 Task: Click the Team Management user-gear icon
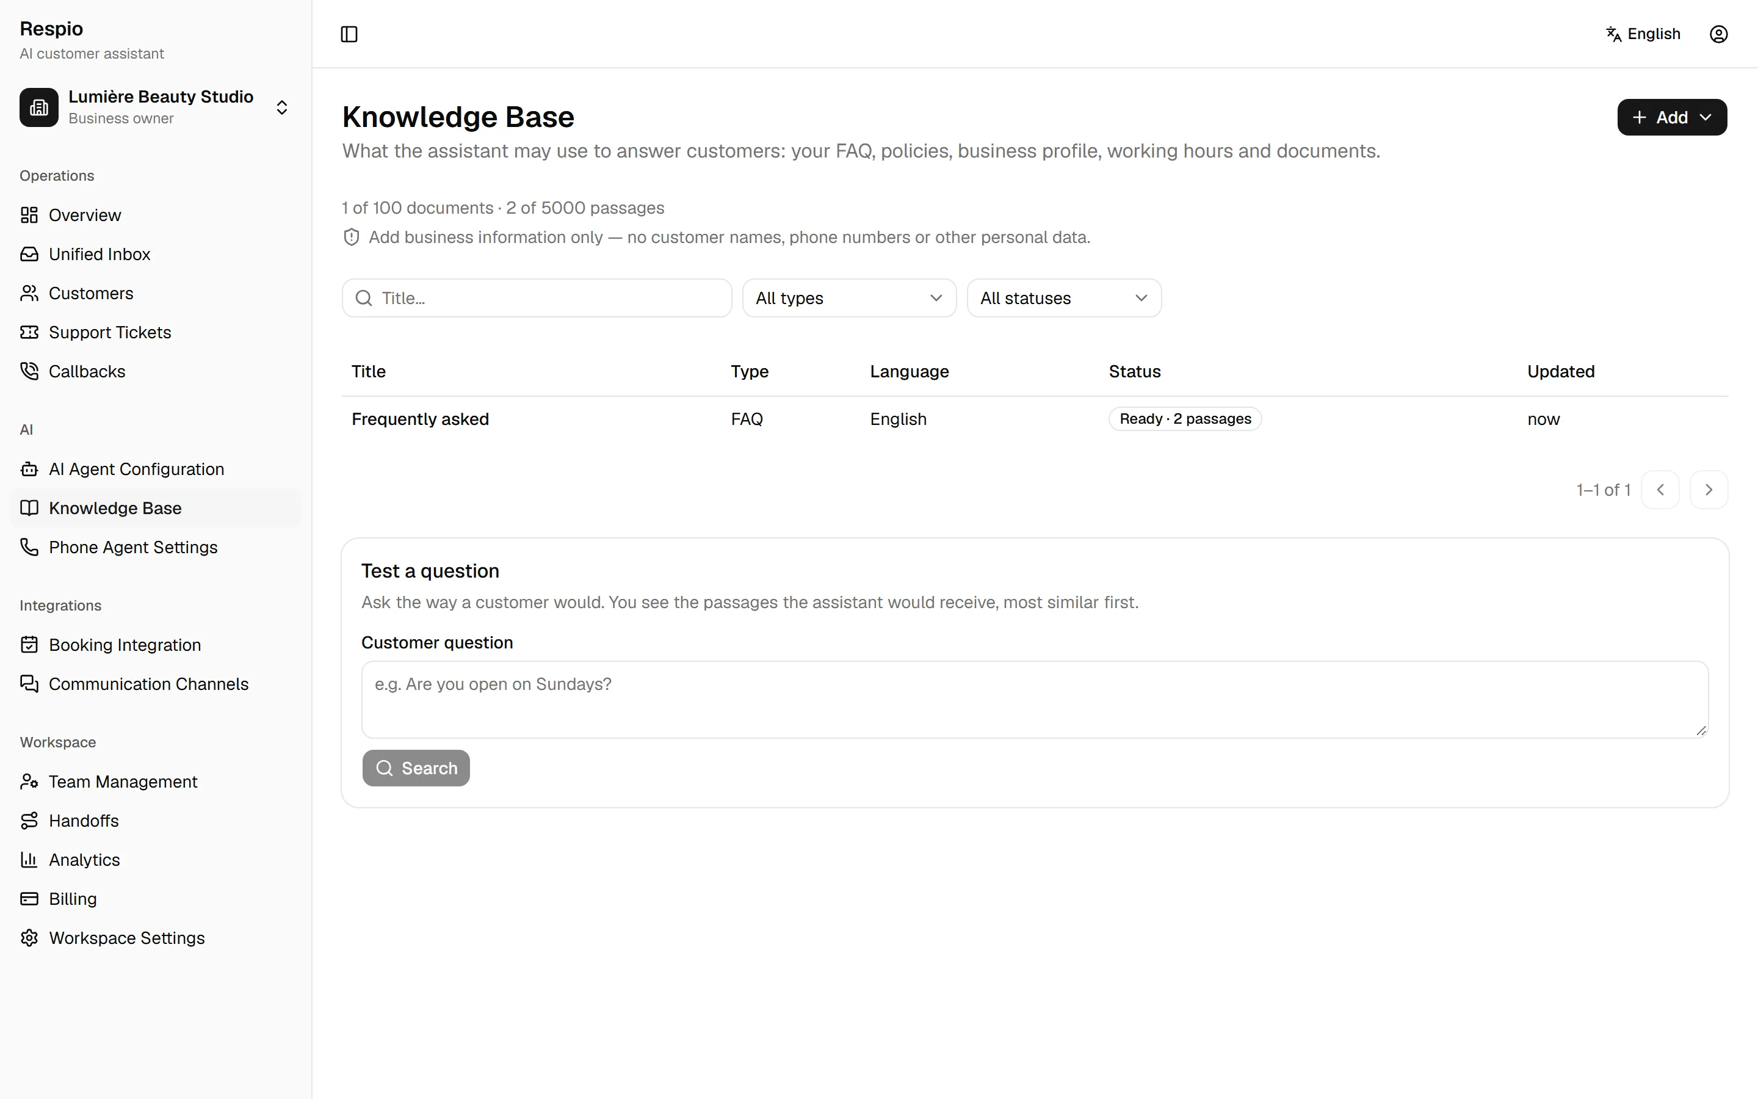(29, 782)
